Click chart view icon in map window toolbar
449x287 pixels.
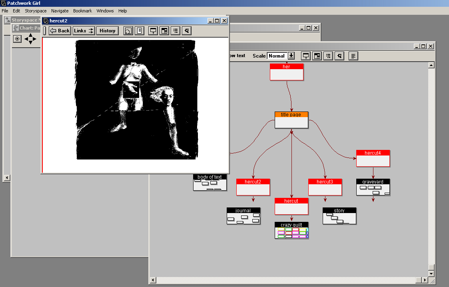coord(339,56)
